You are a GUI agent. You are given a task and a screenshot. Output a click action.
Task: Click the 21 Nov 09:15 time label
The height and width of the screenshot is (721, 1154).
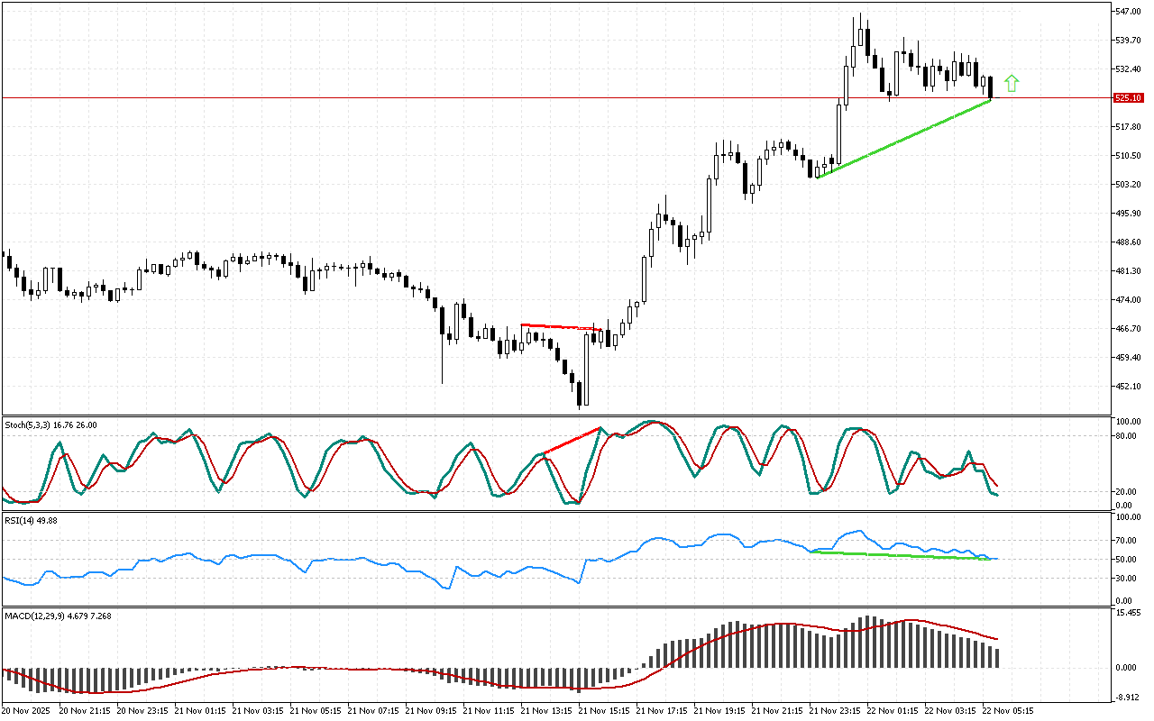pyautogui.click(x=434, y=710)
